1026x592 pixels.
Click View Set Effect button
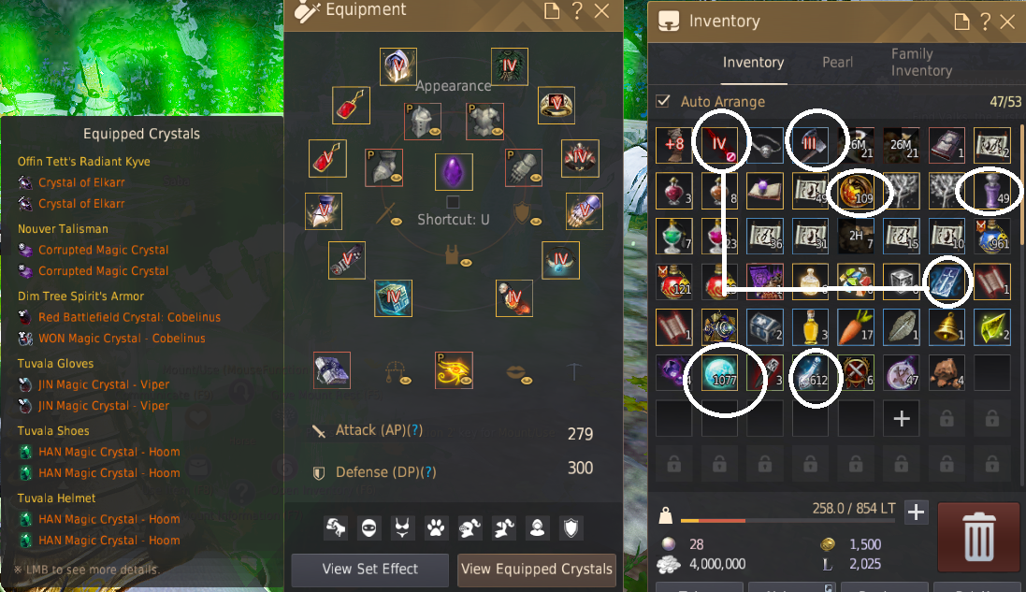(x=369, y=570)
